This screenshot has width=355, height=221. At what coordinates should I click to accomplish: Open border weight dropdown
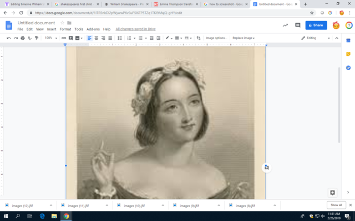pos(179,38)
